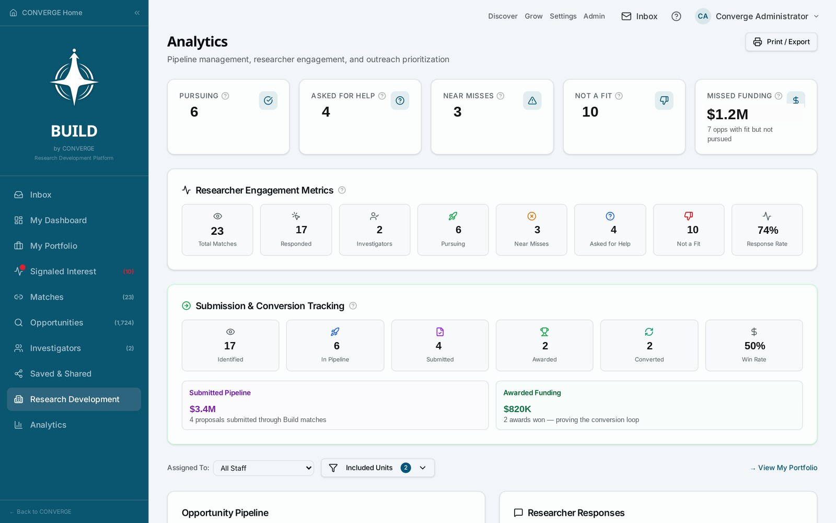Click the Near Misses card warning triangle icon
836x523 pixels.
[532, 100]
